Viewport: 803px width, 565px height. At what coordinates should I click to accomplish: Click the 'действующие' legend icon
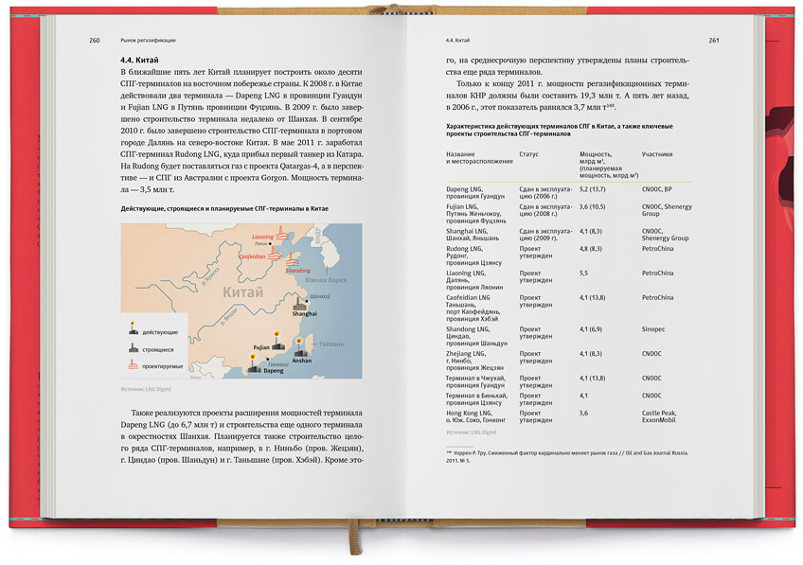click(x=132, y=331)
